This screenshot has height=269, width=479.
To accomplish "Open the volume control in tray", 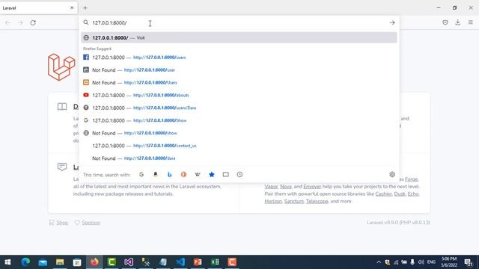I will [x=421, y=262].
